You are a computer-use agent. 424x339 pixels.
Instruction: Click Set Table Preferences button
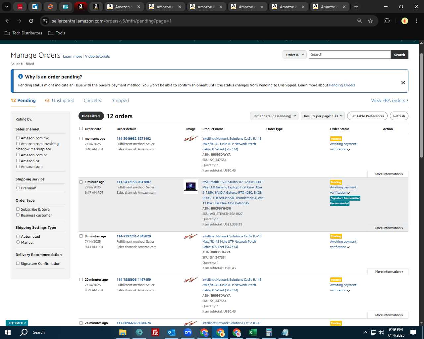click(367, 116)
